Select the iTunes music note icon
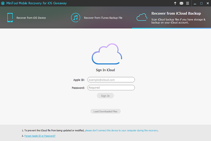This screenshot has width=211, height=141. point(76,18)
